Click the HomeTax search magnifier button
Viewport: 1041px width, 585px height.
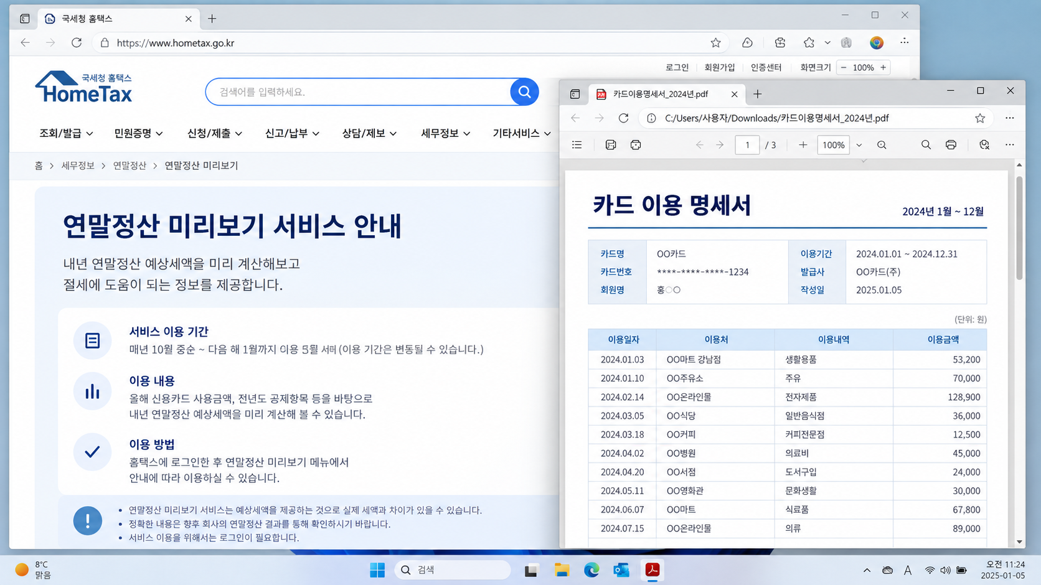pyautogui.click(x=524, y=92)
